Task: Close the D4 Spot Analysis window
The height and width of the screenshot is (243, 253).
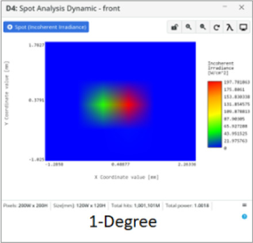Action: [241, 7]
